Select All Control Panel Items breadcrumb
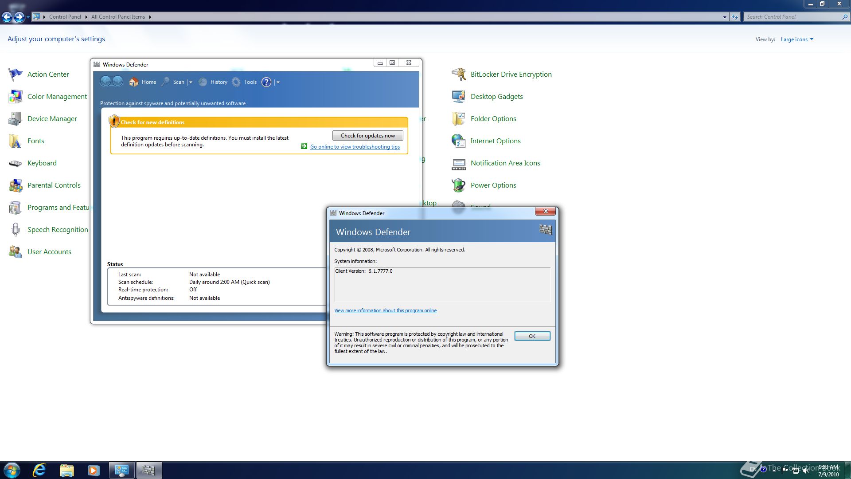The width and height of the screenshot is (851, 479). pyautogui.click(x=118, y=17)
